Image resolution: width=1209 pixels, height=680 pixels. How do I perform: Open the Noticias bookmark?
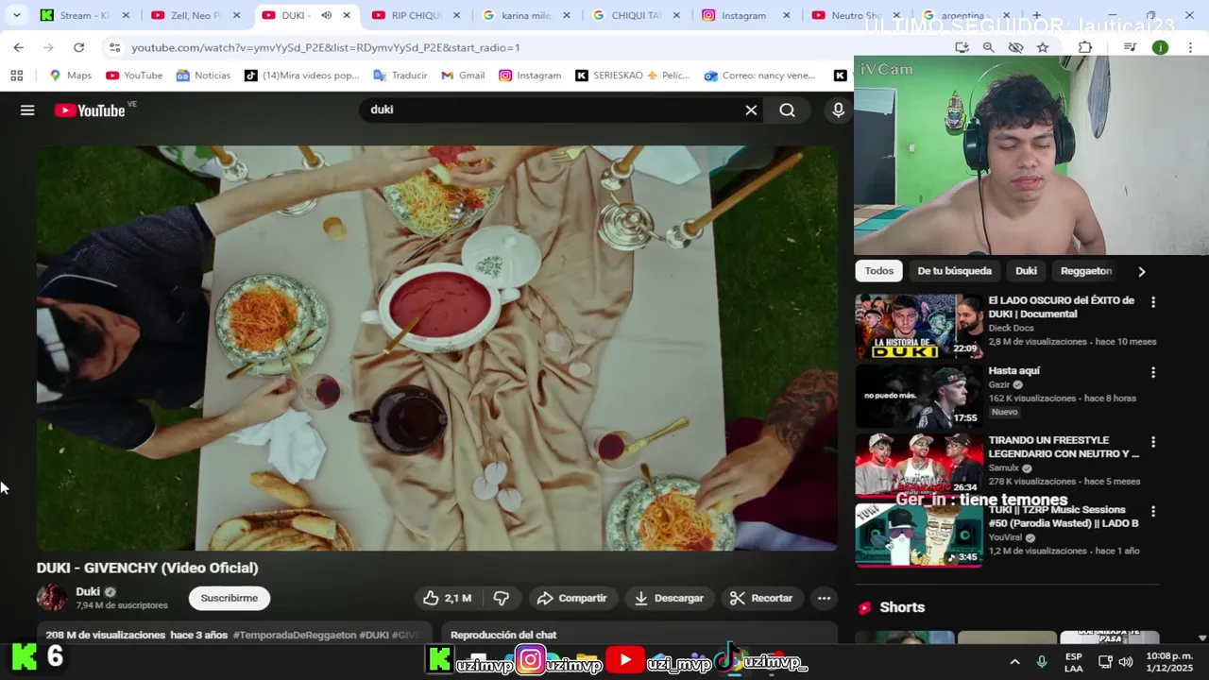(203, 76)
